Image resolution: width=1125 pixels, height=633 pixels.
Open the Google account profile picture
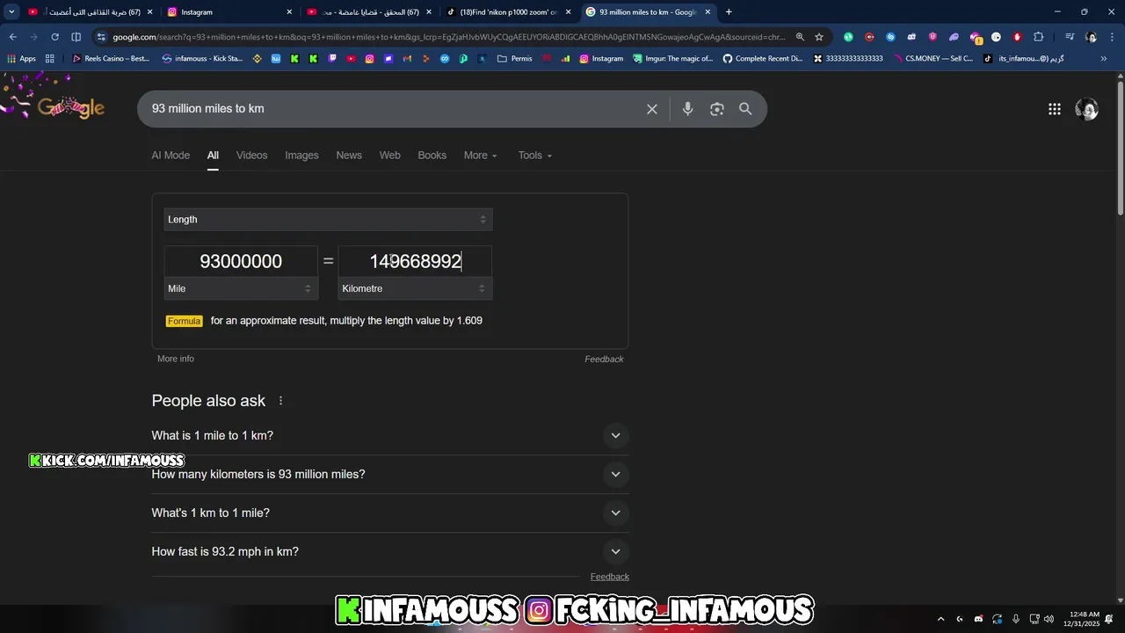click(x=1087, y=109)
